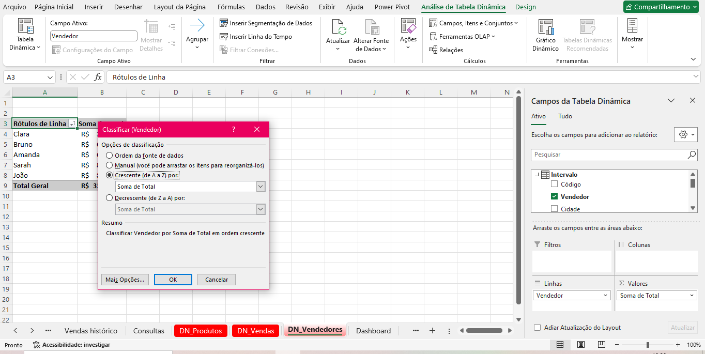Show the Tudo fields tab
Screen dimensions: 705x354
(x=565, y=116)
